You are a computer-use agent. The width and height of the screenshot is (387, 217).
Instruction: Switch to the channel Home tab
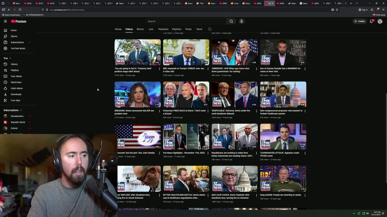(x=118, y=29)
